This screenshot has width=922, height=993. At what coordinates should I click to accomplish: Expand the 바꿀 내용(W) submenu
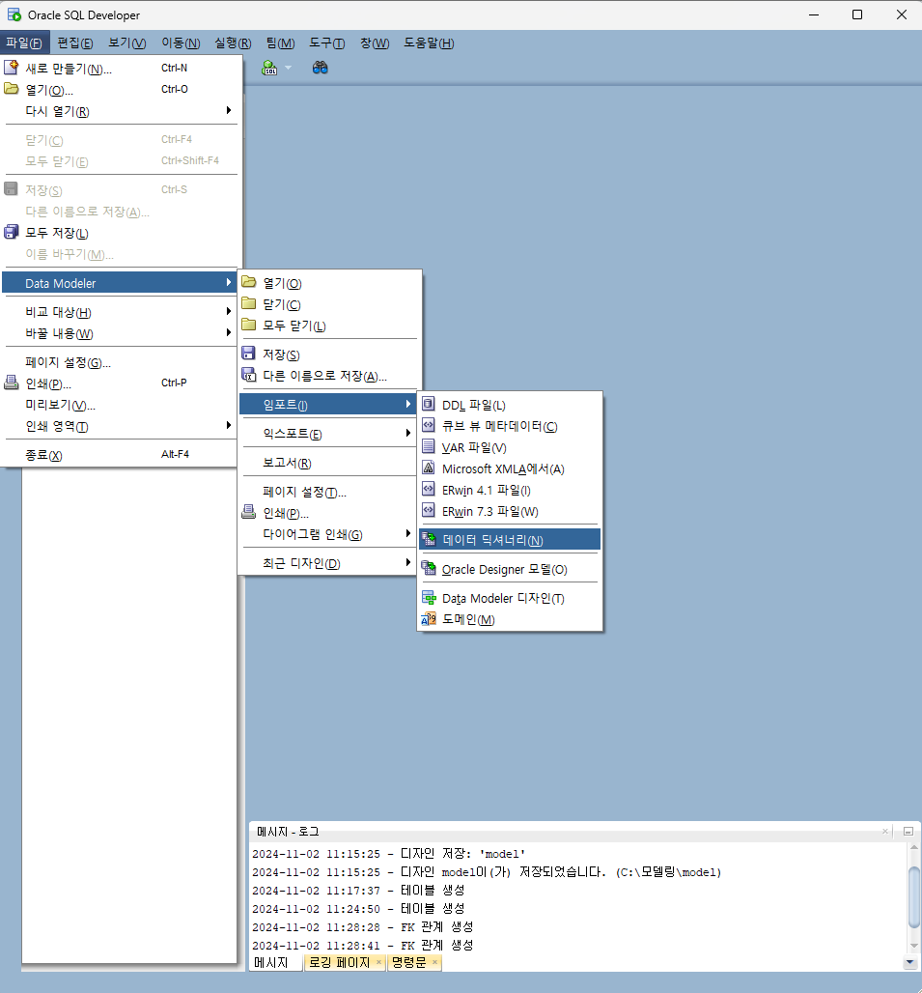click(x=121, y=333)
